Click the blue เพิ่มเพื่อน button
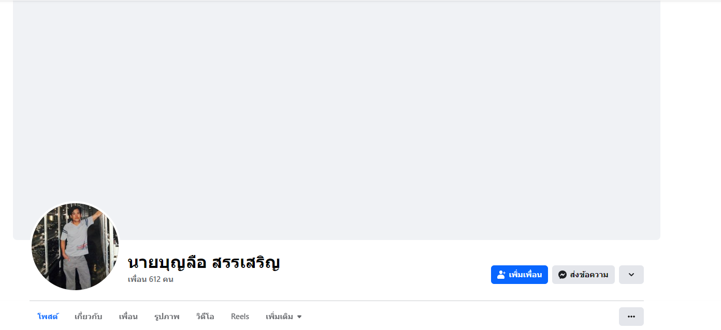 point(520,275)
